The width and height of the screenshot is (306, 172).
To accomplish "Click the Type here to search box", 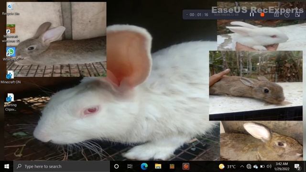I will tap(62, 166).
